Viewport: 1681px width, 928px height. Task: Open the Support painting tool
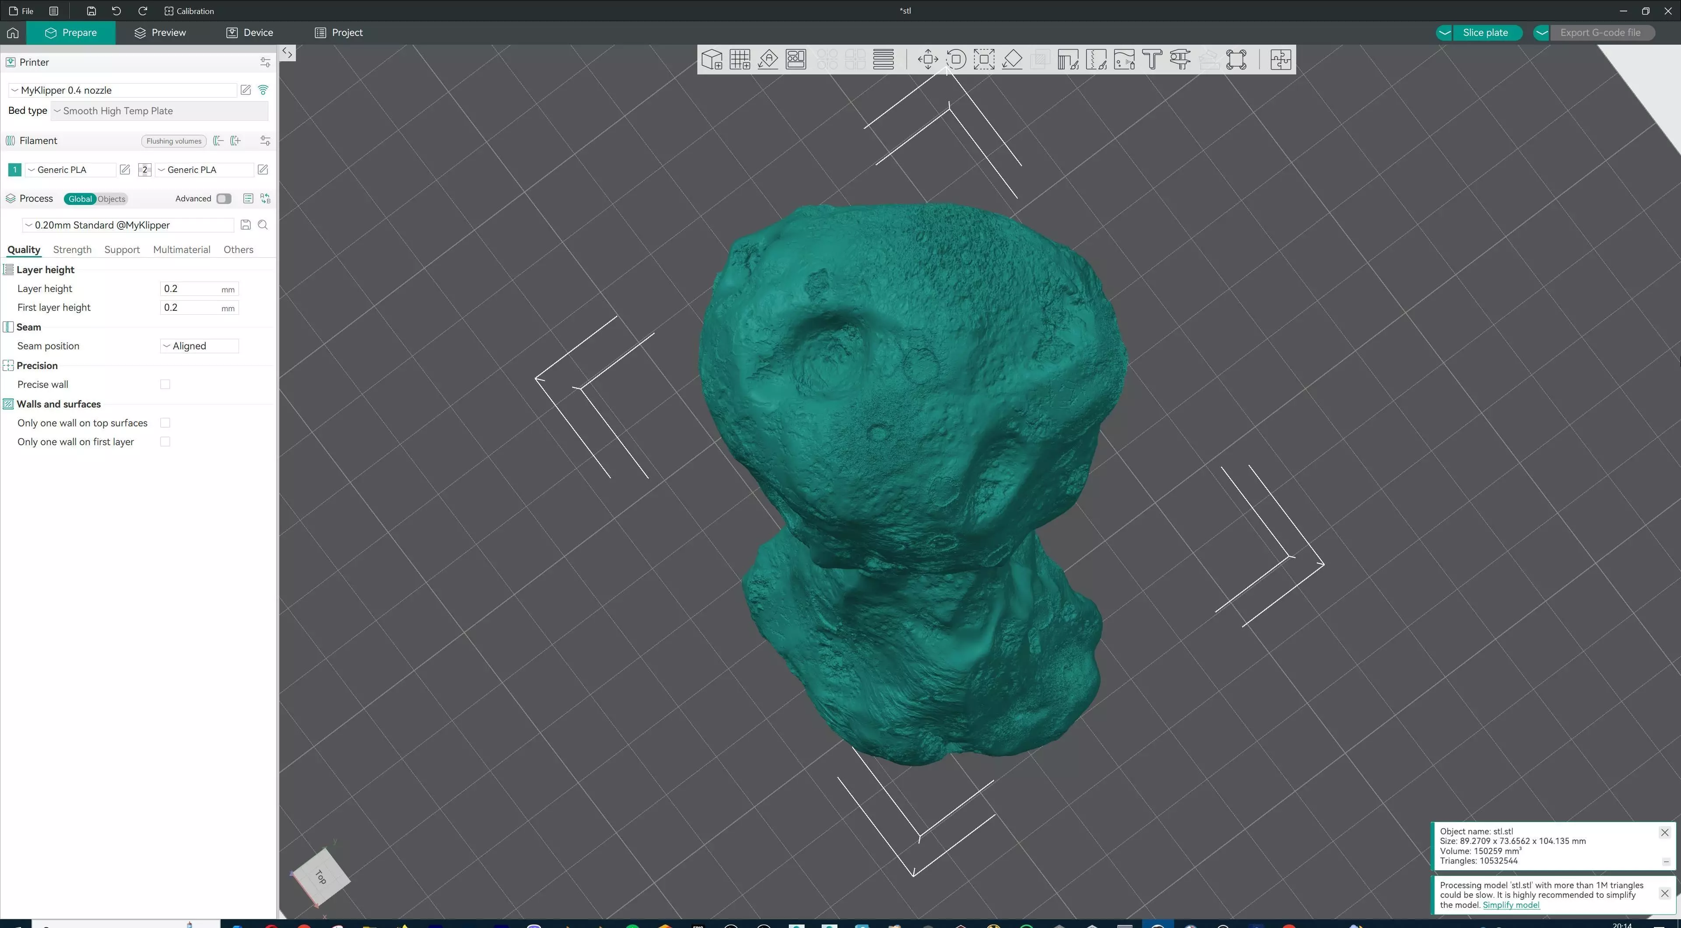point(1068,60)
